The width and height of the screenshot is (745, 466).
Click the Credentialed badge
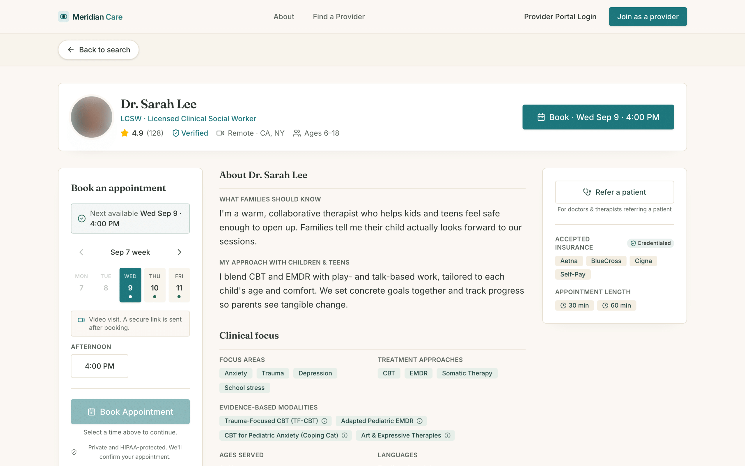pyautogui.click(x=650, y=243)
